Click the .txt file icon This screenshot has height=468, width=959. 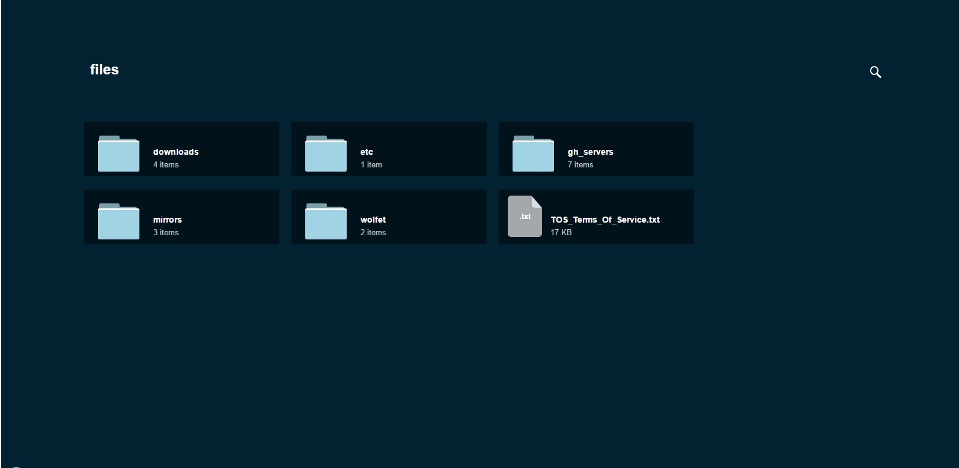click(x=525, y=217)
